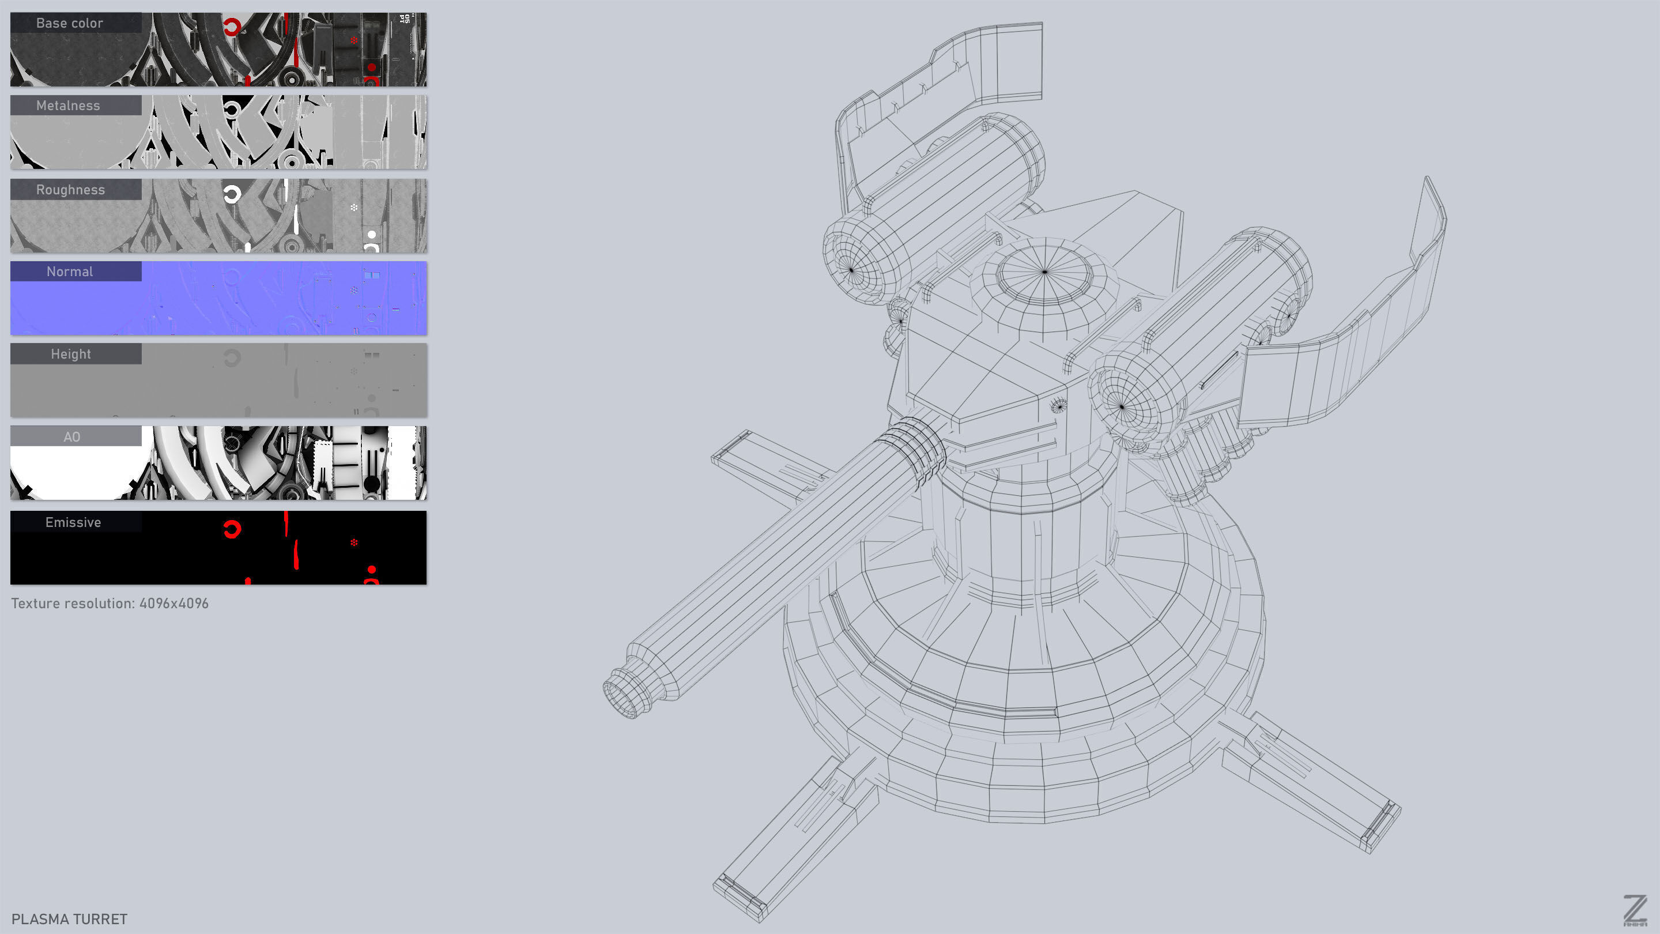Click the Base color texture map strip

click(x=218, y=50)
